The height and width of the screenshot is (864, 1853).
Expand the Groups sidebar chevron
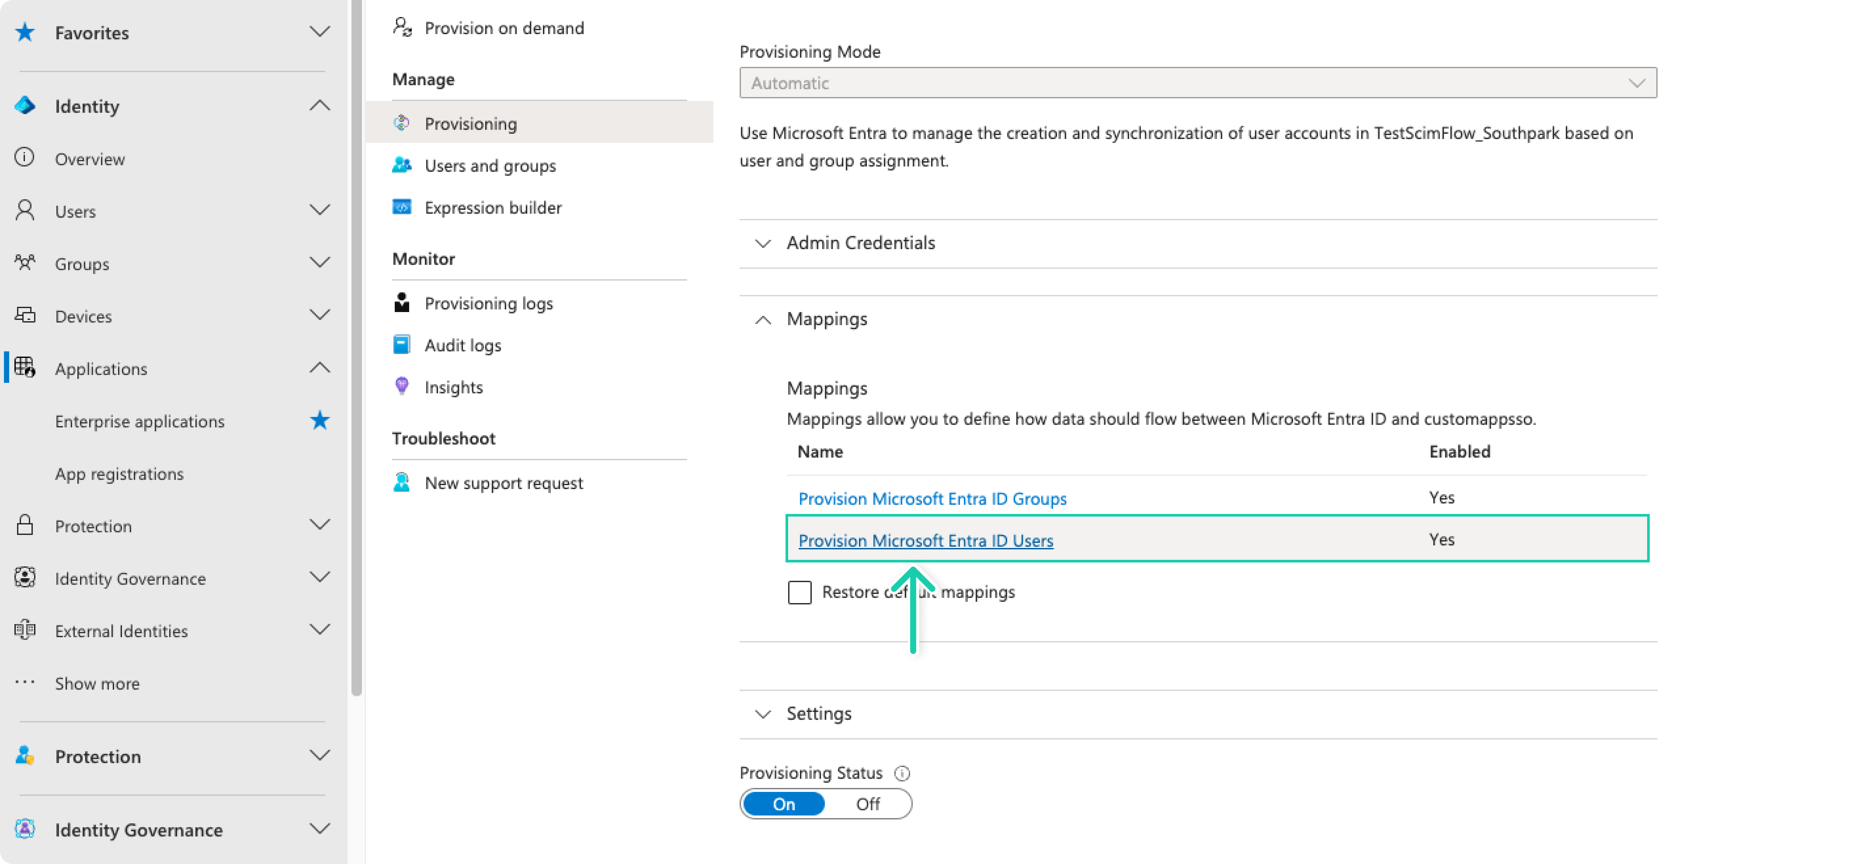320,263
